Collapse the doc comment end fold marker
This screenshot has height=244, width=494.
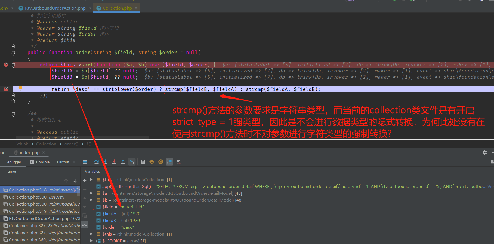pyautogui.click(x=13, y=46)
